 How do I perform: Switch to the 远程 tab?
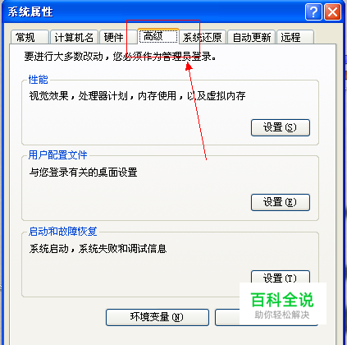295,37
